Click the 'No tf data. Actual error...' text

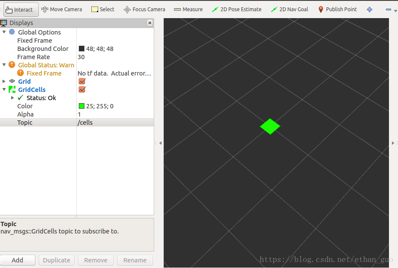click(114, 73)
